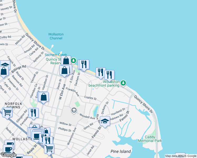The image size is (197, 158).
Task: Click the Copley St street label
Action: 90,98
